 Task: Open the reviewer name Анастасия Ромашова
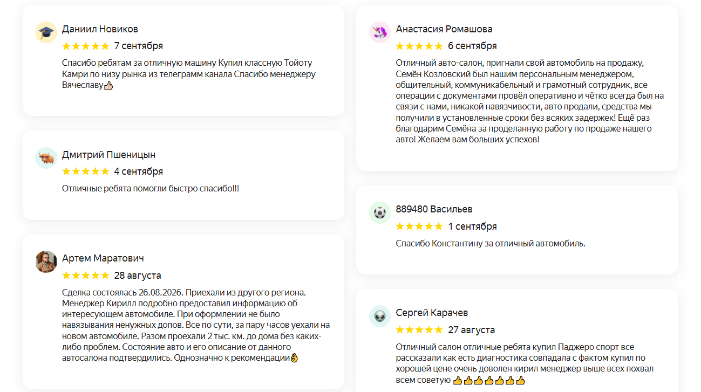(x=444, y=29)
